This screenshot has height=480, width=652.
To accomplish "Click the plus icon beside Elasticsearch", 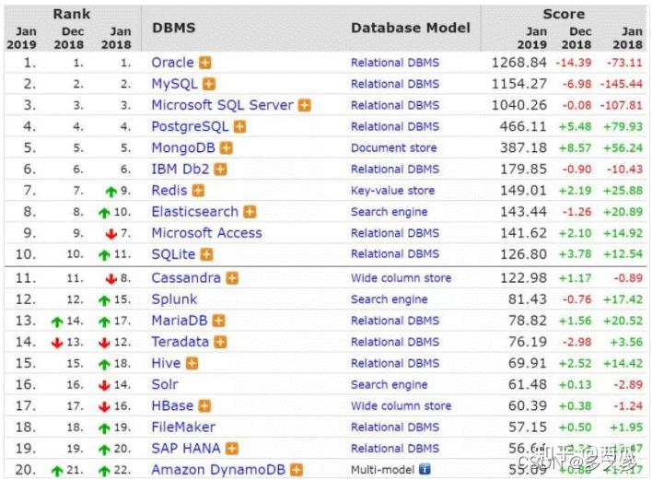I will (x=250, y=212).
